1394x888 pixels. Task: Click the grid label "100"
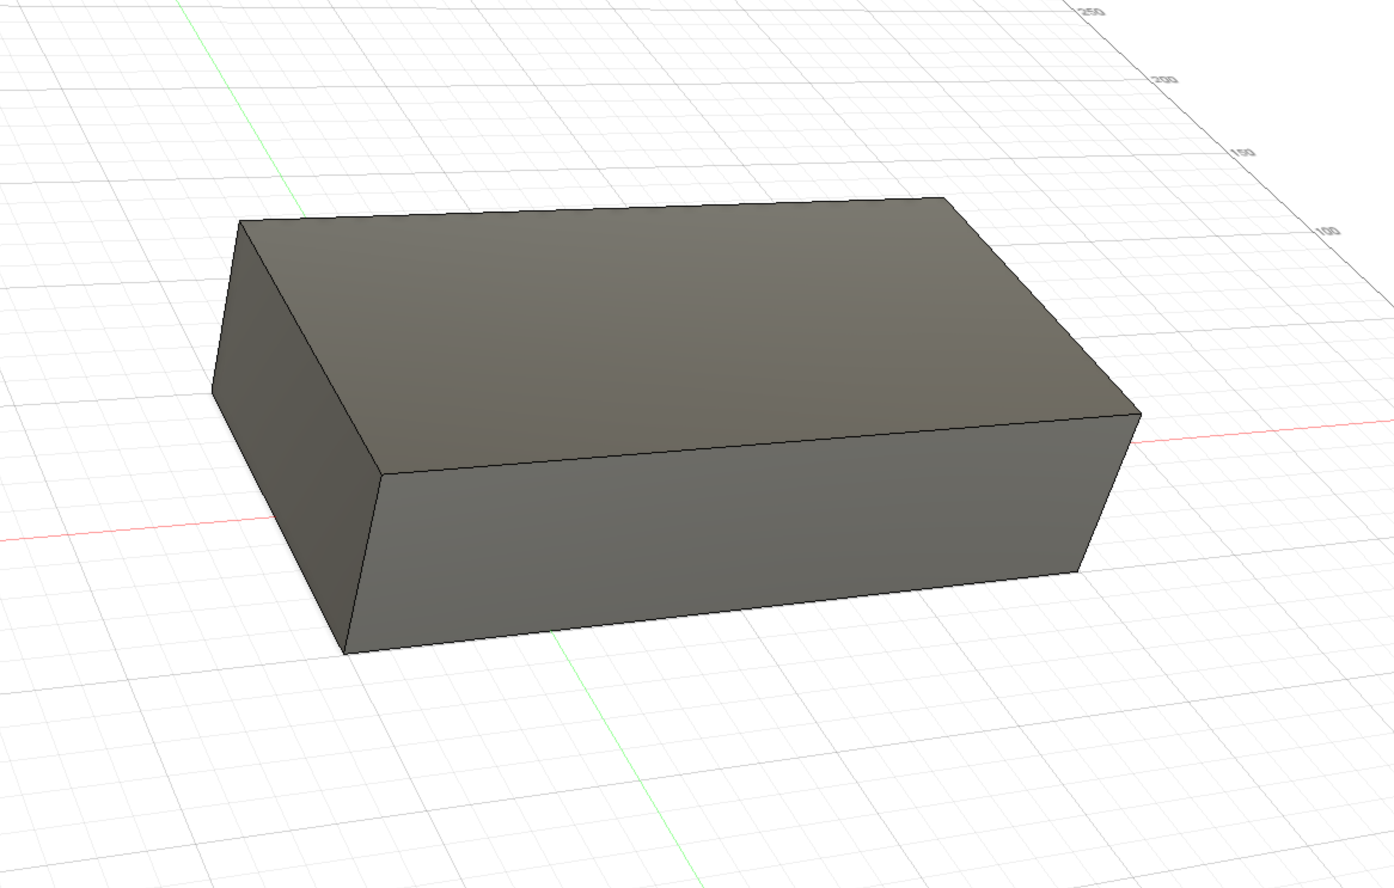tap(1328, 231)
